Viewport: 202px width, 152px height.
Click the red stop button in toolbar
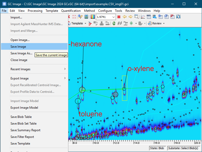pyautogui.click(x=119, y=17)
